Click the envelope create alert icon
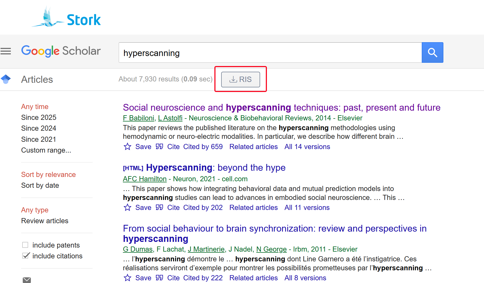Image resolution: width=484 pixels, height=283 pixels. [x=27, y=280]
